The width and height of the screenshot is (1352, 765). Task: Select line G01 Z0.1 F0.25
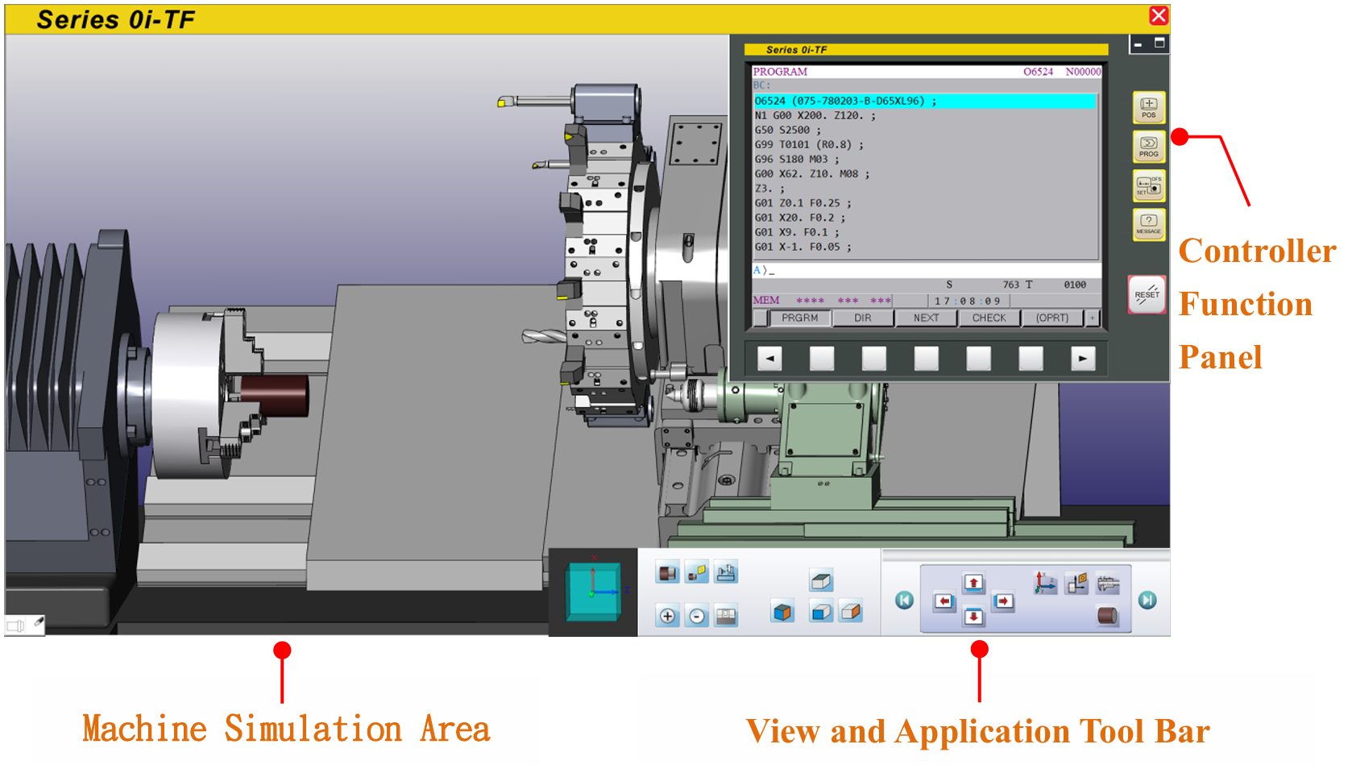[802, 203]
